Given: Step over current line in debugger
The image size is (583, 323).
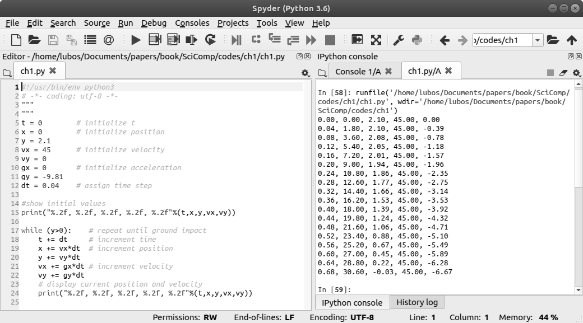Looking at the screenshot, I should pyautogui.click(x=256, y=39).
